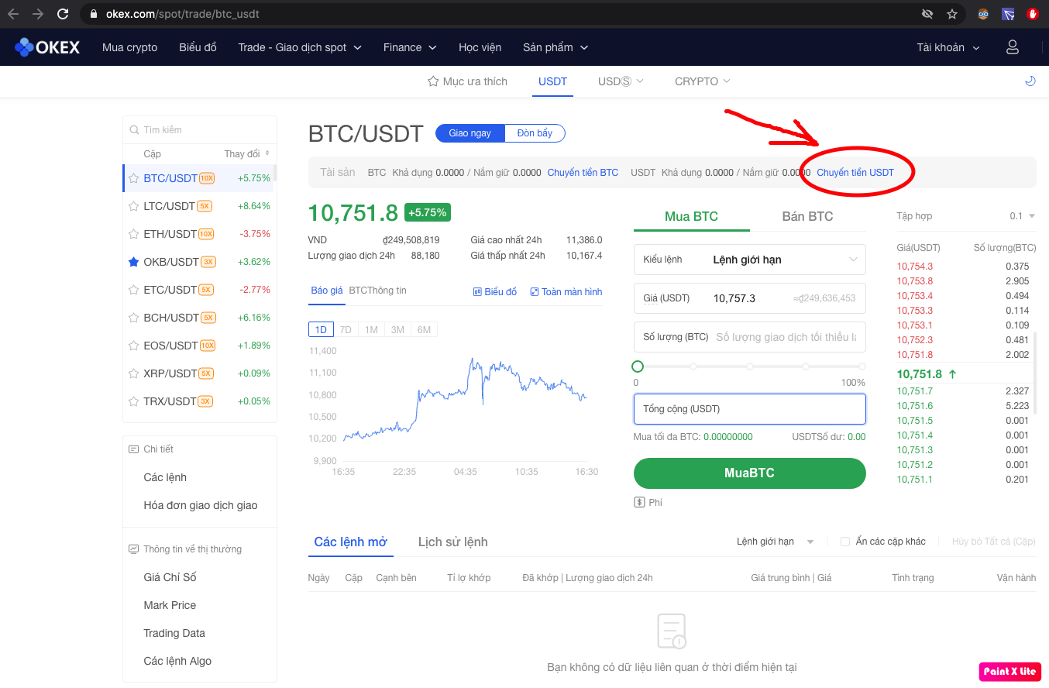Image resolution: width=1049 pixels, height=688 pixels.
Task: Select the 7D chart range
Action: tap(346, 330)
